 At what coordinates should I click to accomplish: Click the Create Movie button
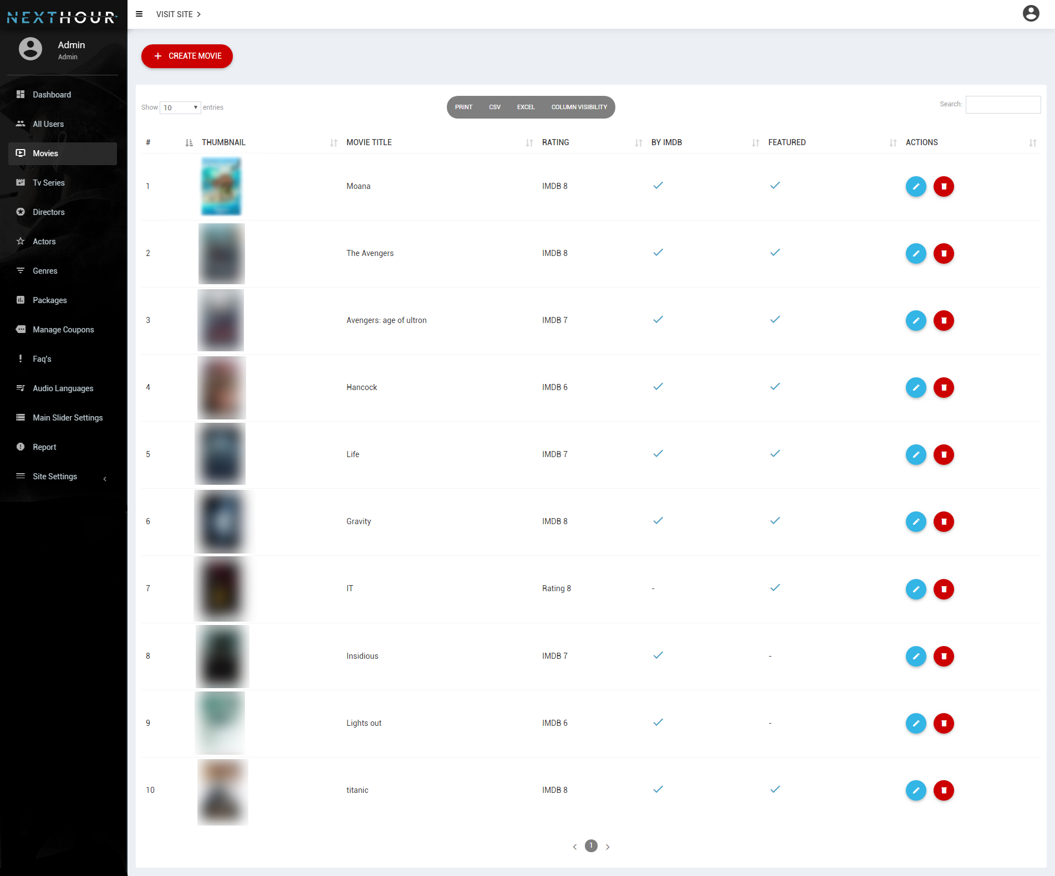187,56
